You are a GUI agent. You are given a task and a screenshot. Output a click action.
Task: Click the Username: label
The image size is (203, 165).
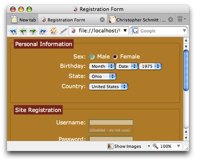point(71,123)
